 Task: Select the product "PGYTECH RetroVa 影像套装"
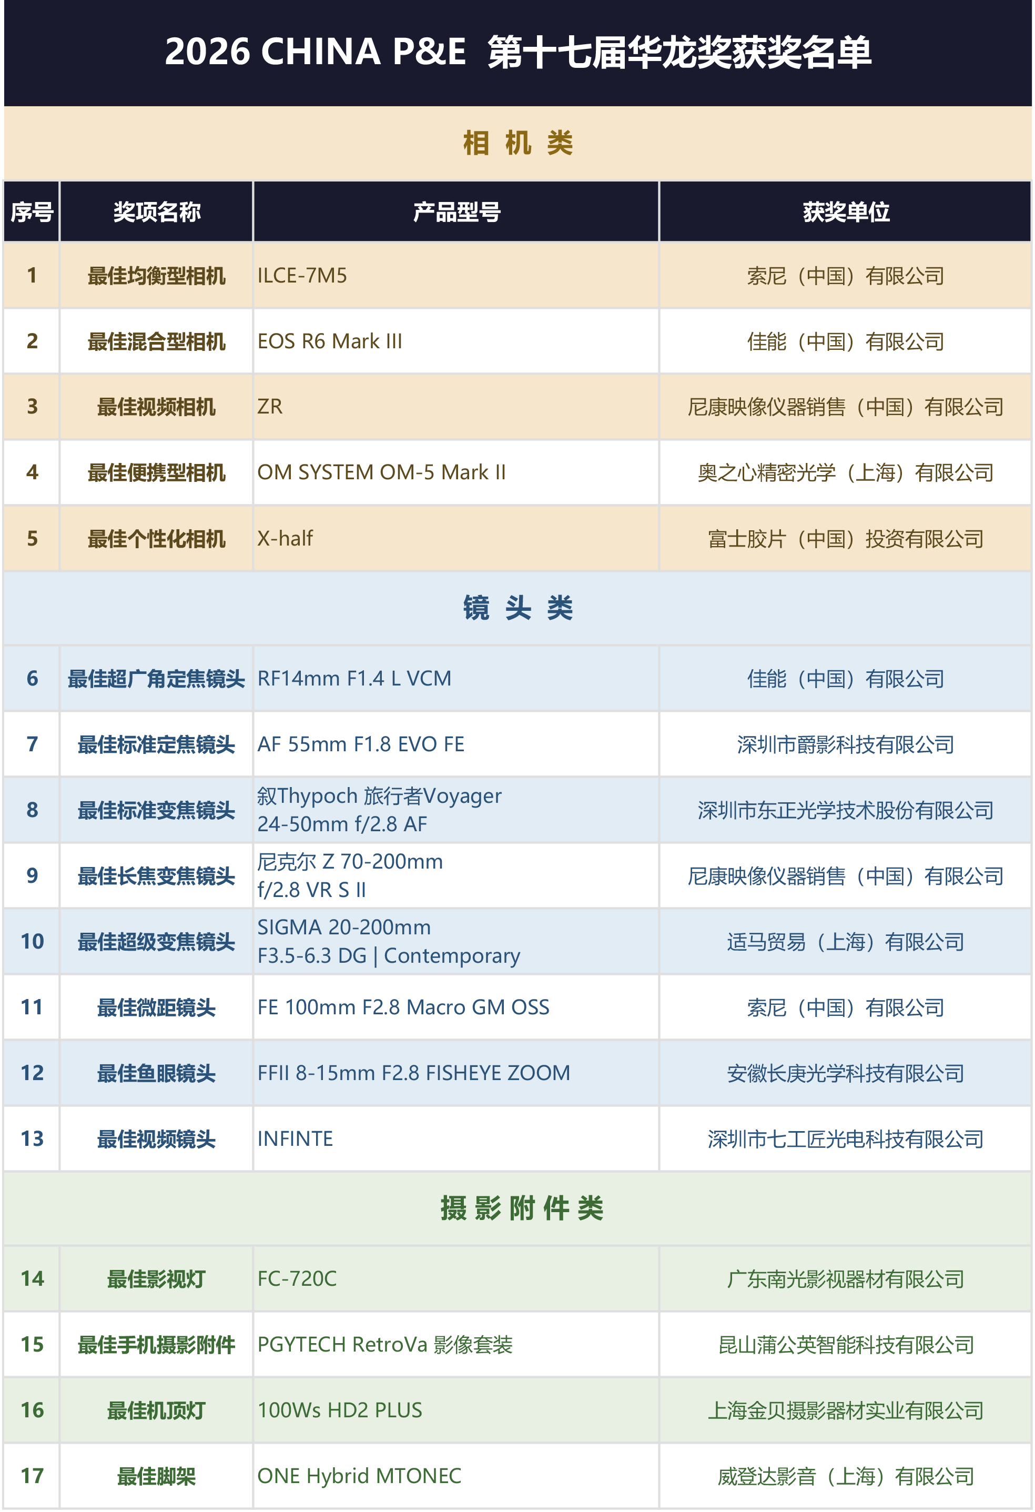click(x=385, y=1345)
